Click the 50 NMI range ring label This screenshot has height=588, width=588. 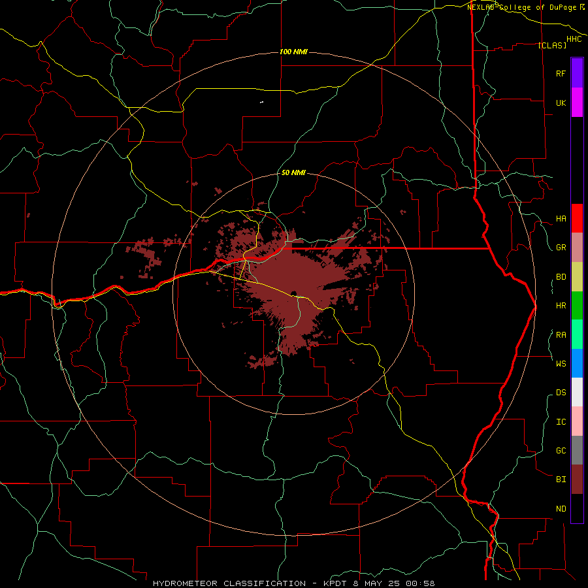293,173
